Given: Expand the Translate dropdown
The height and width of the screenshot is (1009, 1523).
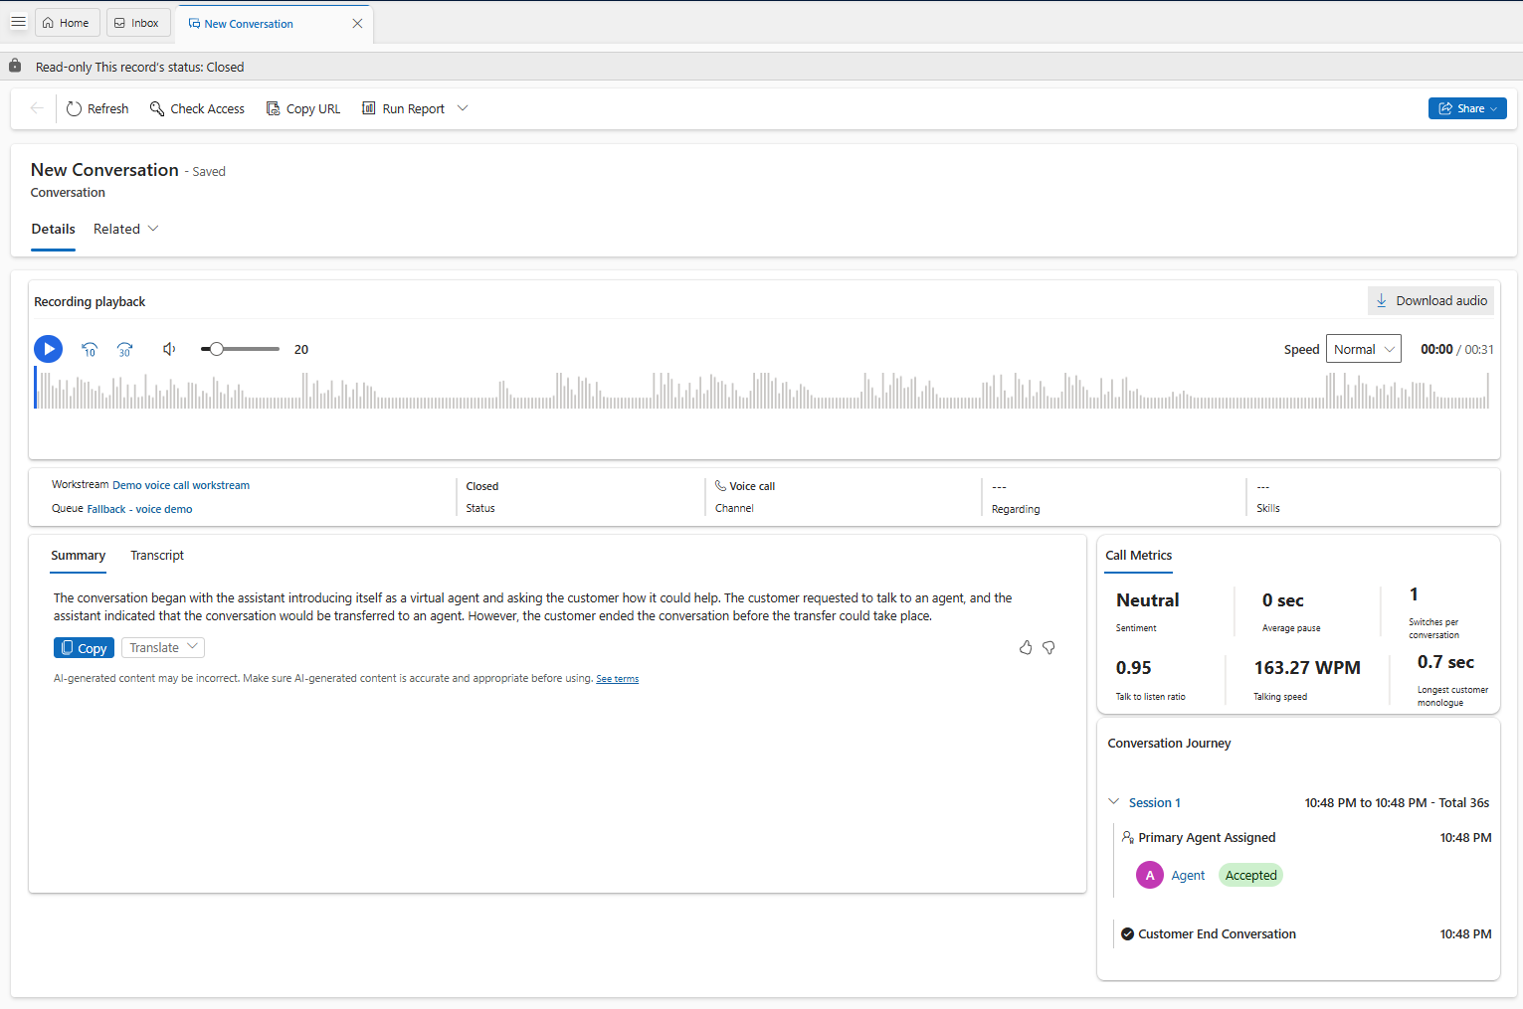Looking at the screenshot, I should point(163,647).
